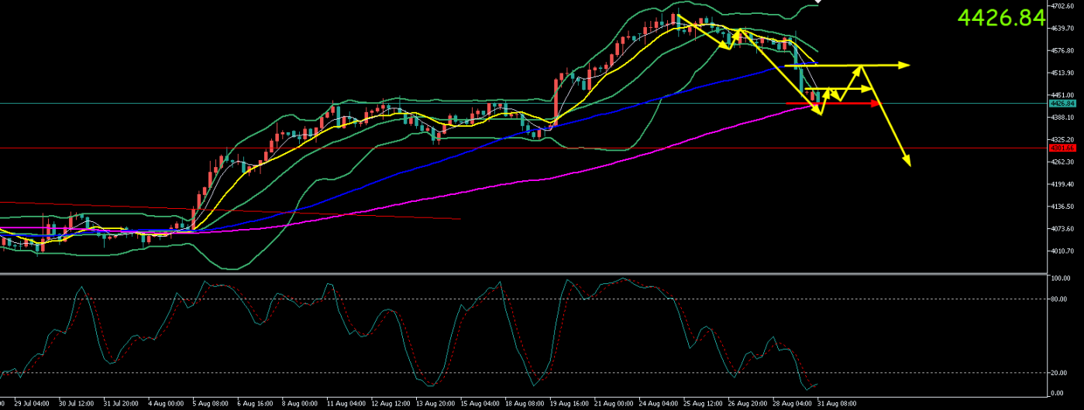The image size is (1084, 410).
Task: Select the 4262.30 price axis label
Action: tap(1061, 162)
